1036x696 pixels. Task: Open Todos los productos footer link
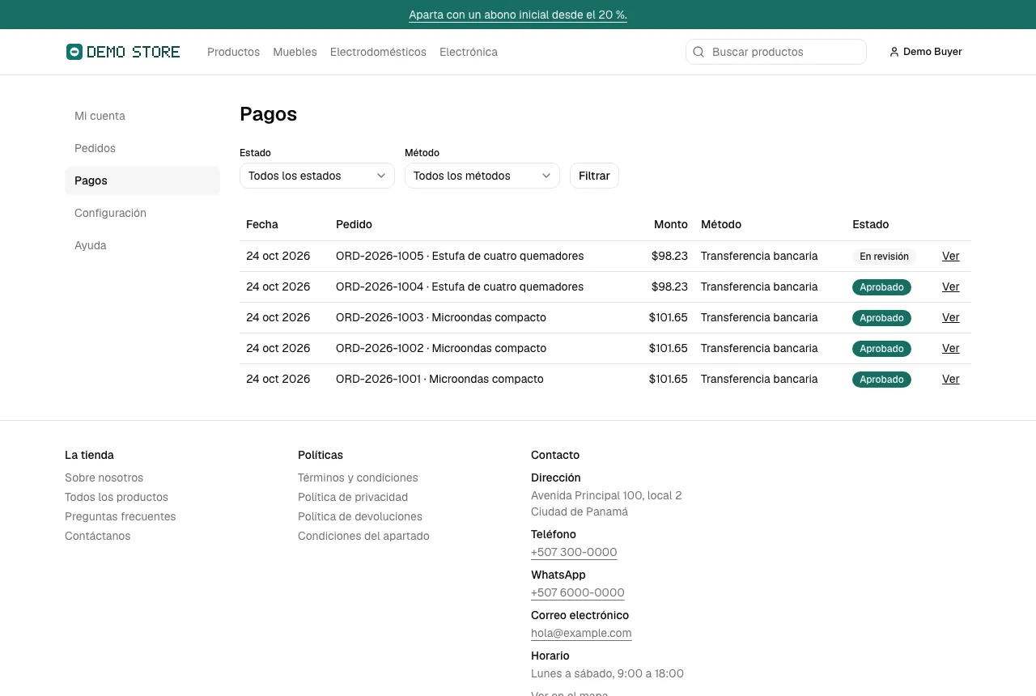click(117, 497)
